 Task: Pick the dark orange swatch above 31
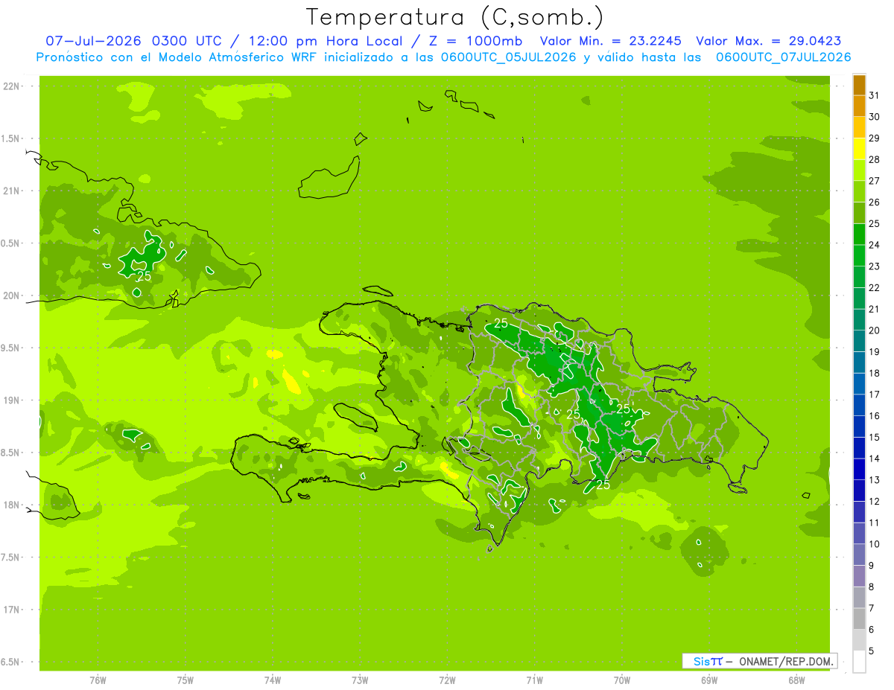coord(859,86)
